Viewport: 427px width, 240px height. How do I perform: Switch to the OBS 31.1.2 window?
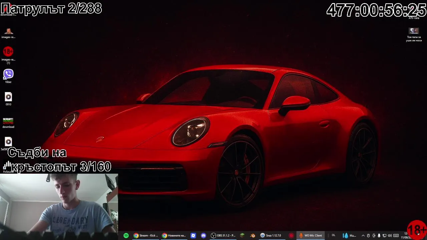223,235
